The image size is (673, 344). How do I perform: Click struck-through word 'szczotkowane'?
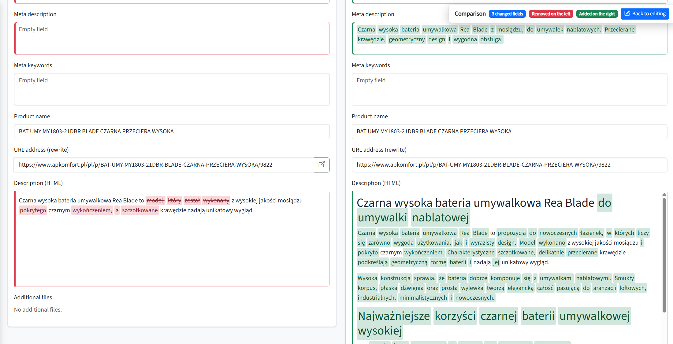[x=140, y=210]
